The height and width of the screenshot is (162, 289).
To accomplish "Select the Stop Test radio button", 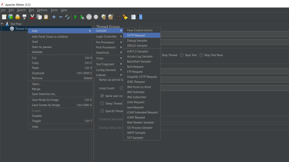I will coord(182,55).
